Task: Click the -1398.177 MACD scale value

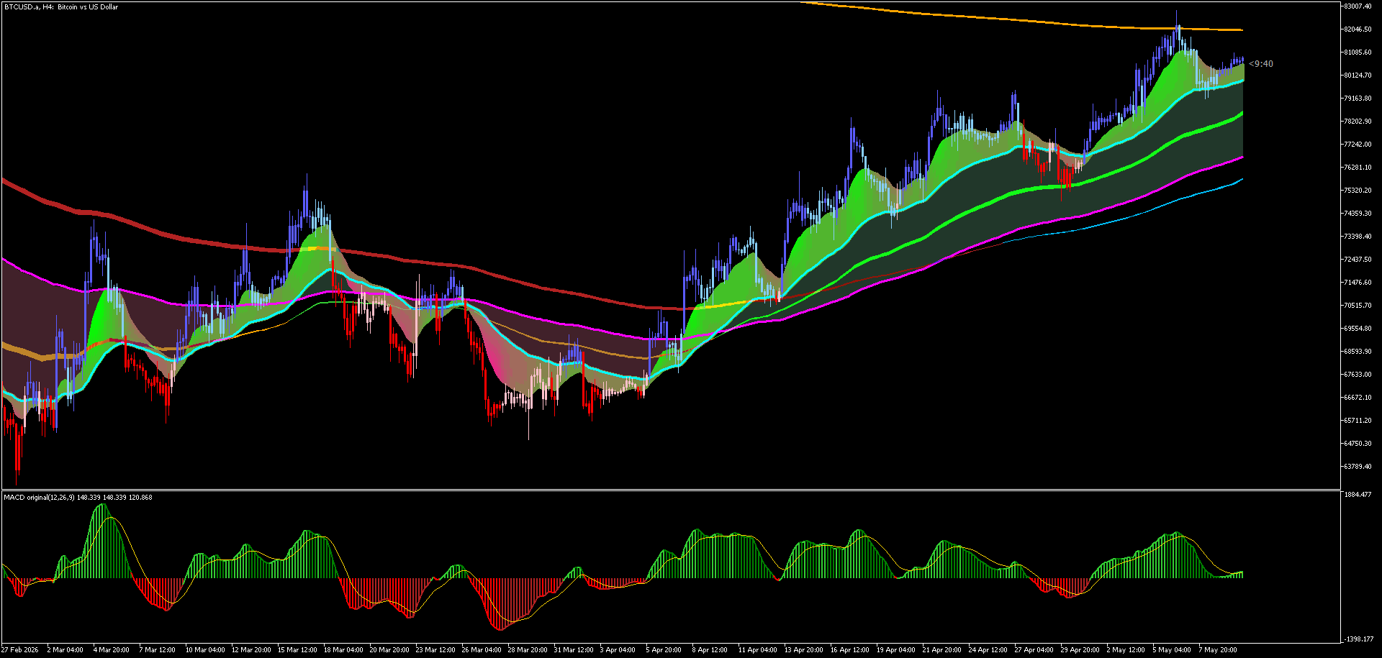Action: [1358, 639]
